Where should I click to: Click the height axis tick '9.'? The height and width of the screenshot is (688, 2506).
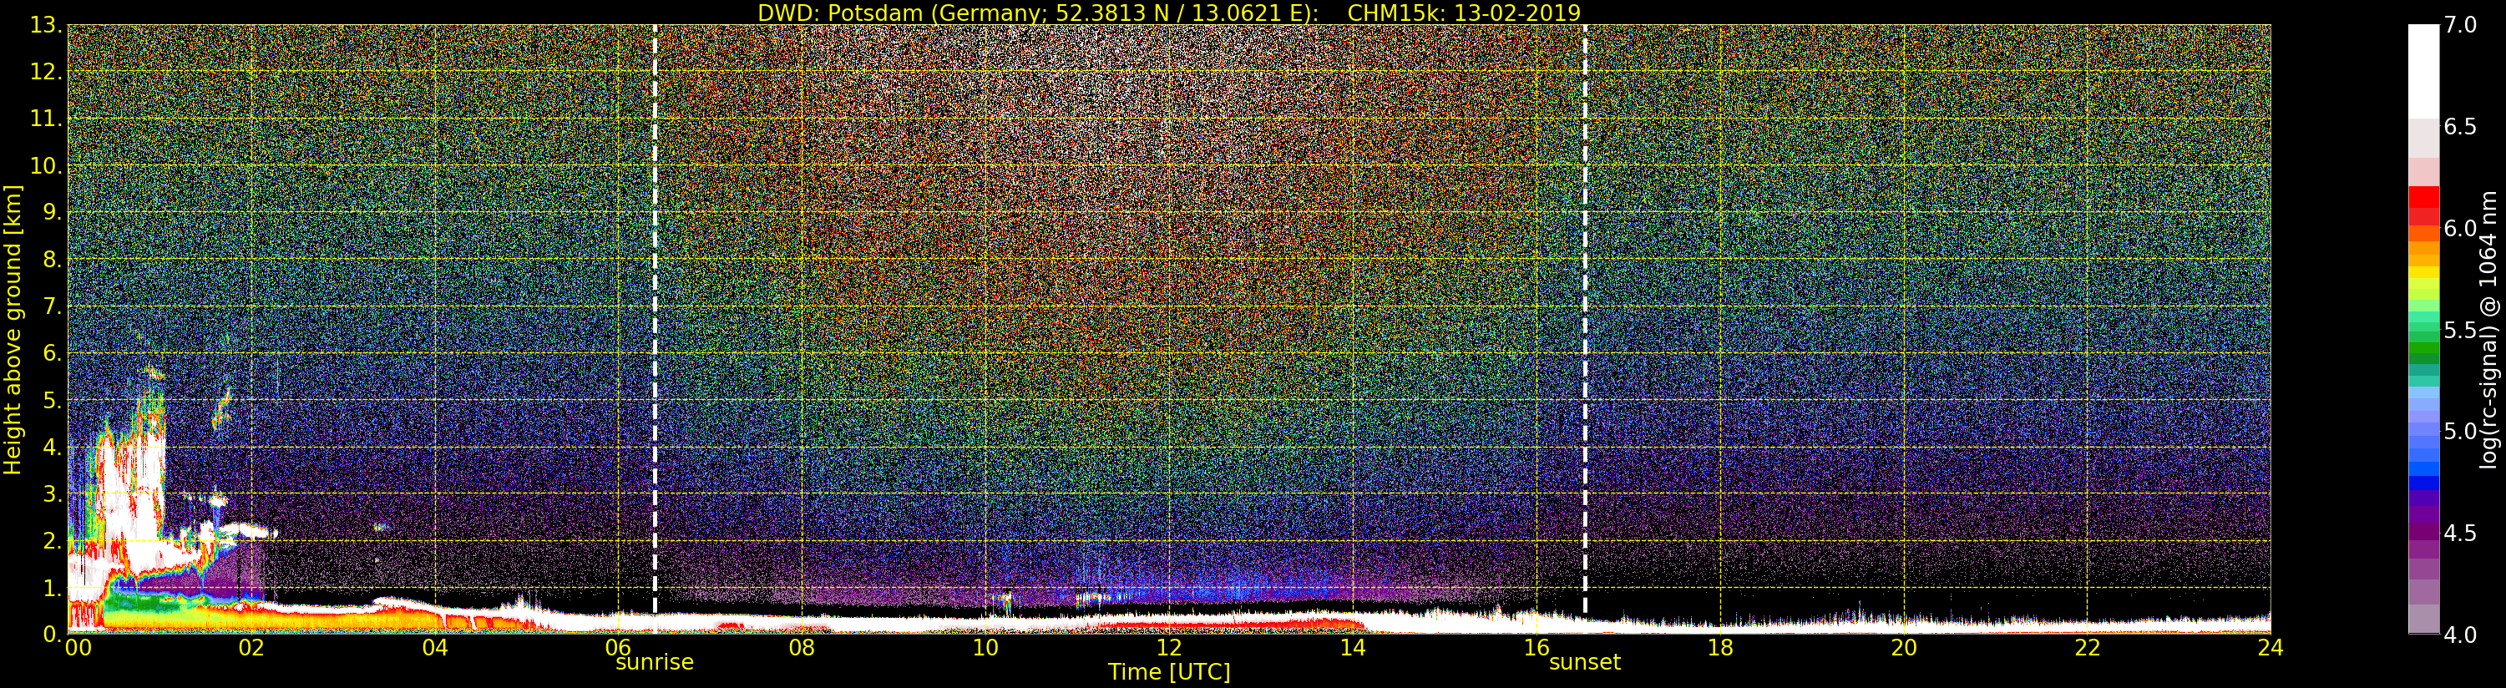[x=53, y=212]
